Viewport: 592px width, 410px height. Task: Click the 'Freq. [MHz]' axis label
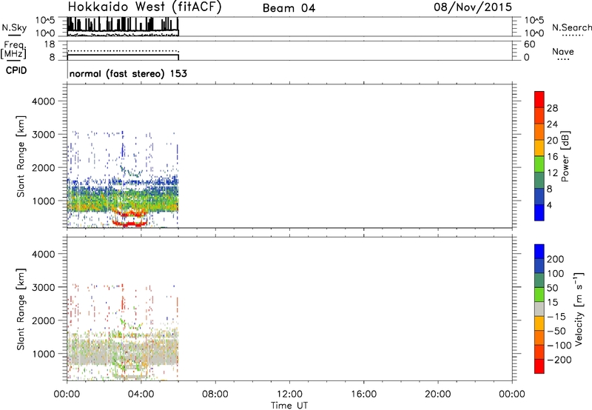[13, 50]
